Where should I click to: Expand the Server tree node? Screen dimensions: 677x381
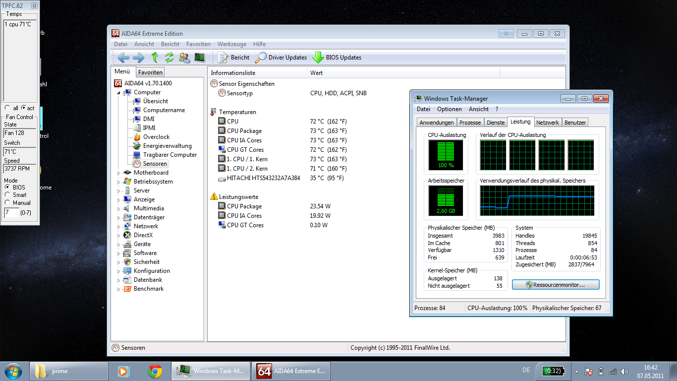[x=119, y=190]
